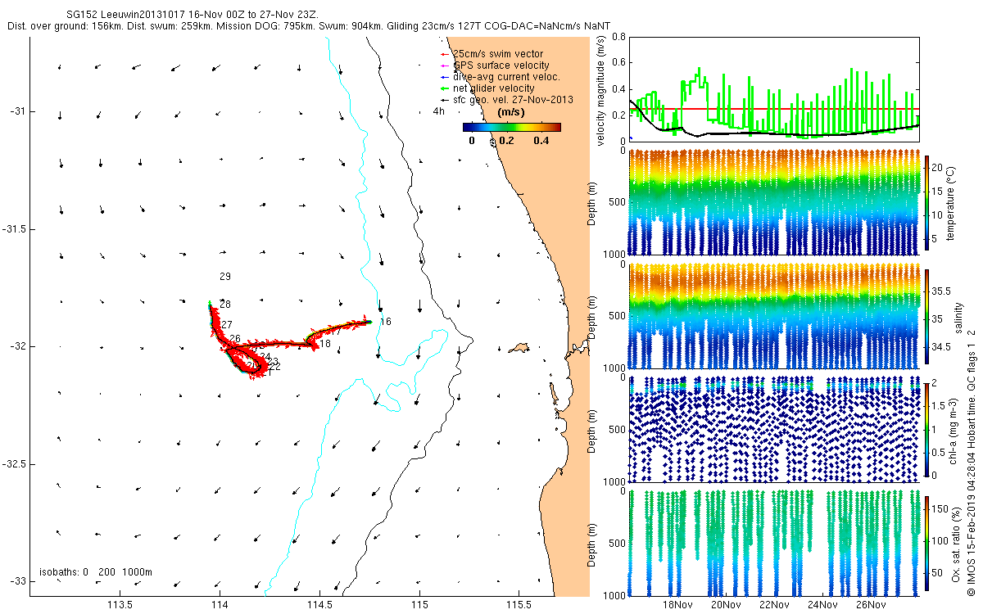Click the '24Nov' date tick label

[822, 606]
